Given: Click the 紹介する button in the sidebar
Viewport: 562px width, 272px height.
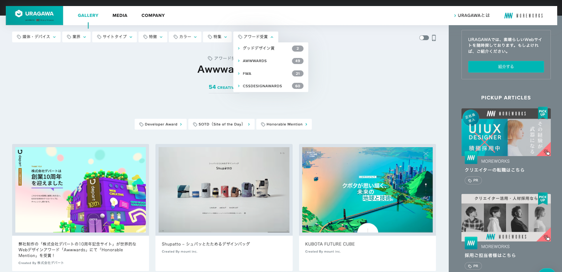Looking at the screenshot, I should pos(506,67).
